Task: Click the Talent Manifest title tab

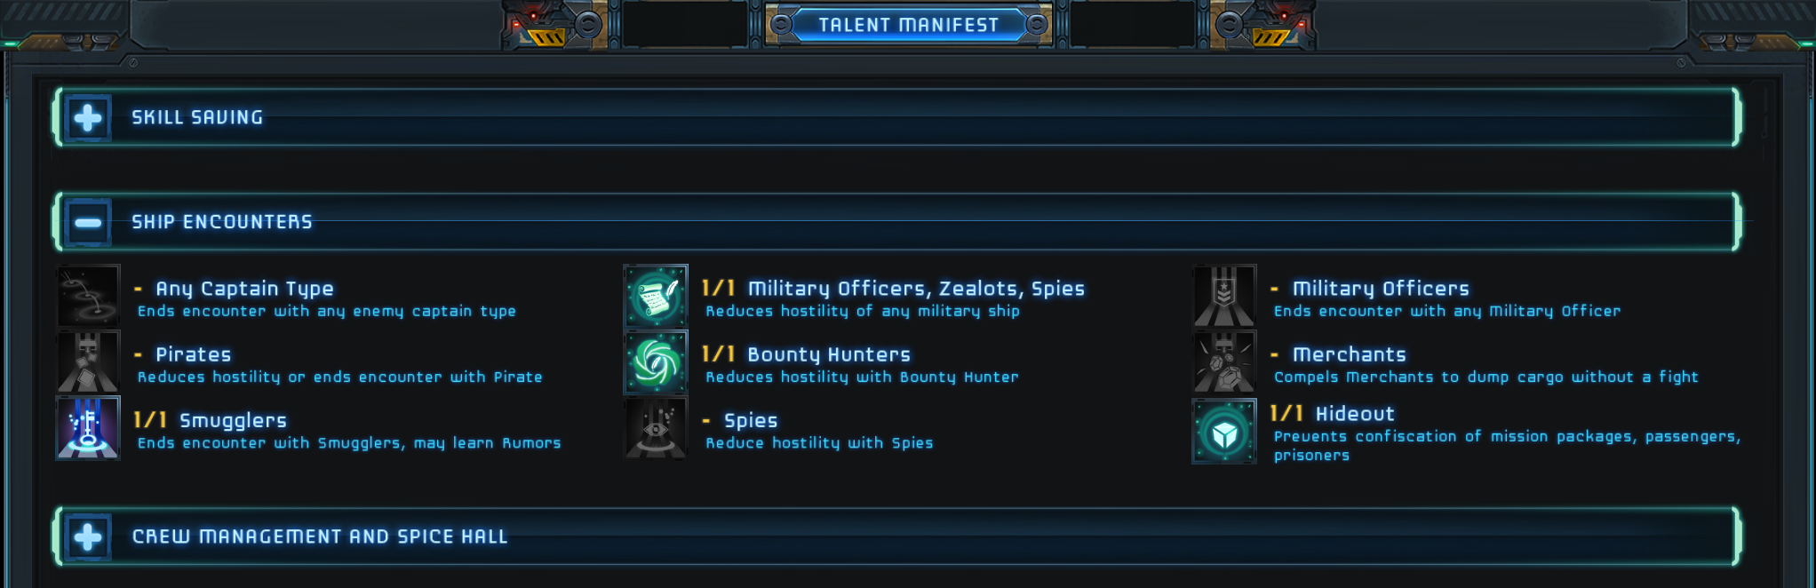Action: (x=908, y=25)
